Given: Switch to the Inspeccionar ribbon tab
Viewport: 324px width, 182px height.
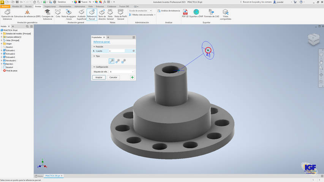Looking at the screenshot, I should tap(50, 6).
